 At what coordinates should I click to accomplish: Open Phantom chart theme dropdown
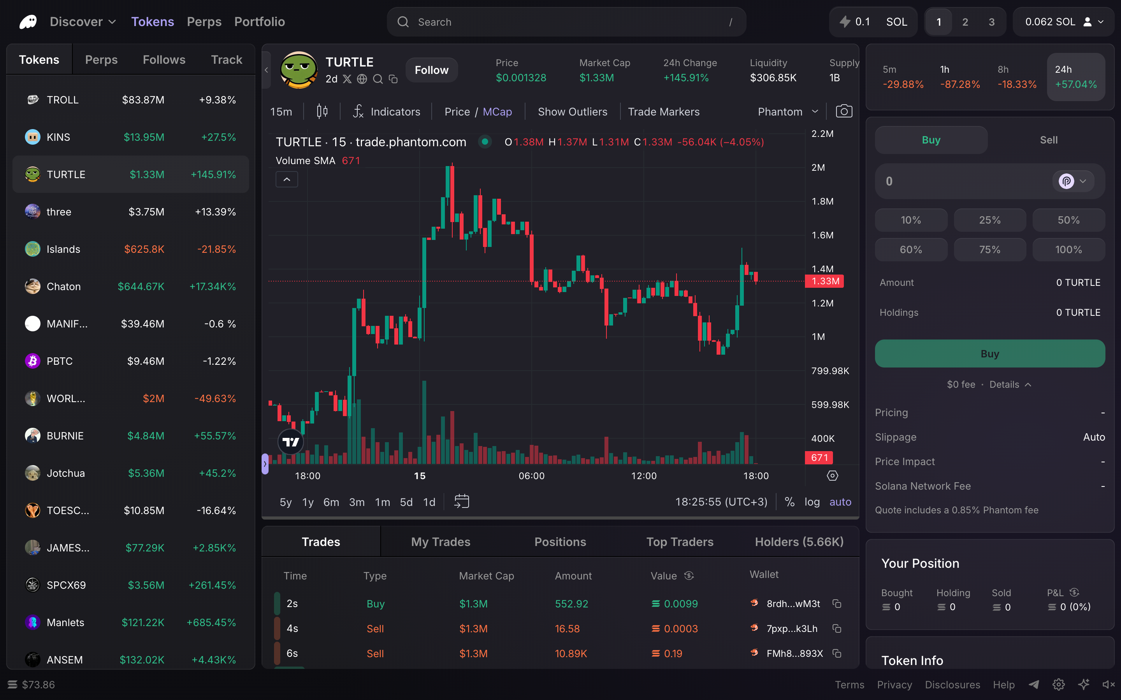point(788,112)
